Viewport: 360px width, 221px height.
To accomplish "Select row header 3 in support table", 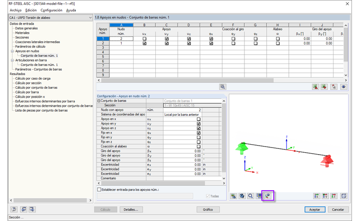I will [x=103, y=47].
